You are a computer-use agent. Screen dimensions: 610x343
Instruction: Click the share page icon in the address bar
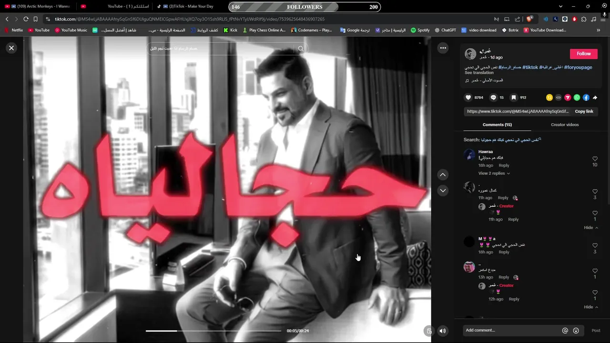518,19
